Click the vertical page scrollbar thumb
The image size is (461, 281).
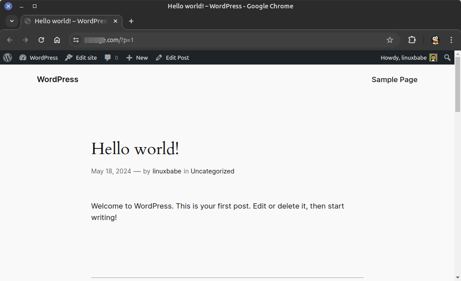pyautogui.click(x=457, y=84)
